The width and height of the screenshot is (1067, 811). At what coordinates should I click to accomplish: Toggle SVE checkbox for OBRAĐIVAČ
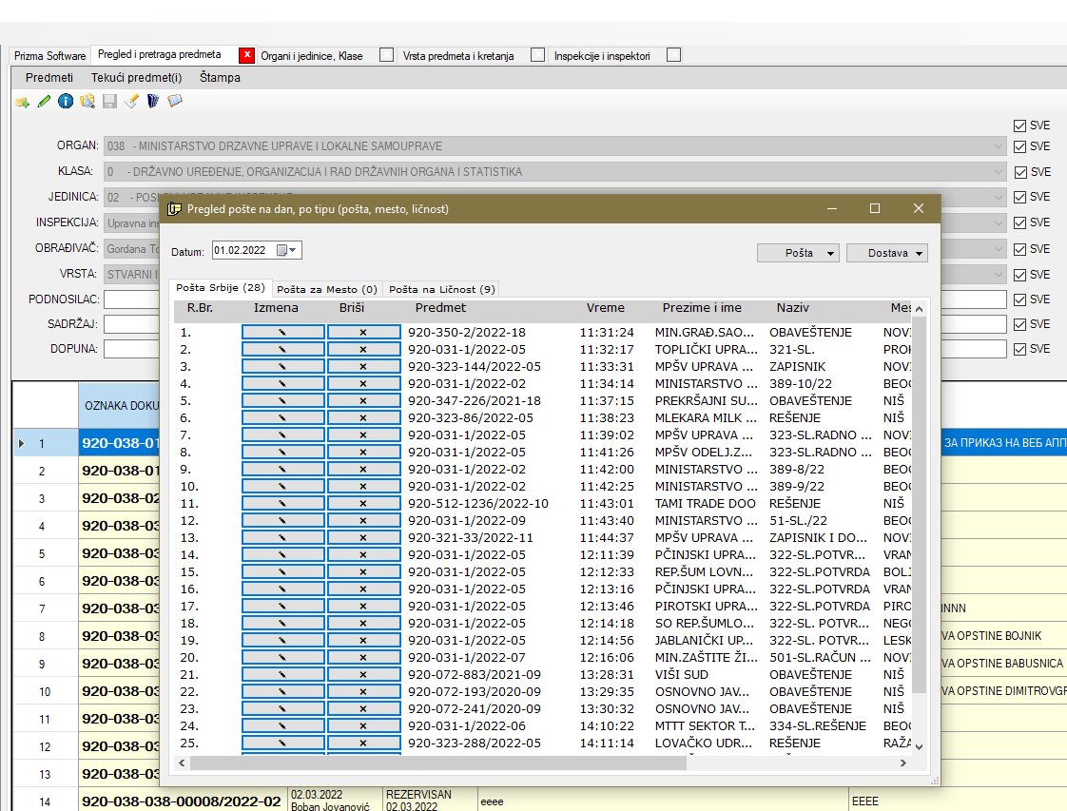(1019, 249)
